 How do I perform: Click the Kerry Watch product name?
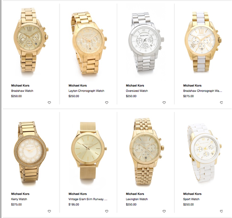19,199
